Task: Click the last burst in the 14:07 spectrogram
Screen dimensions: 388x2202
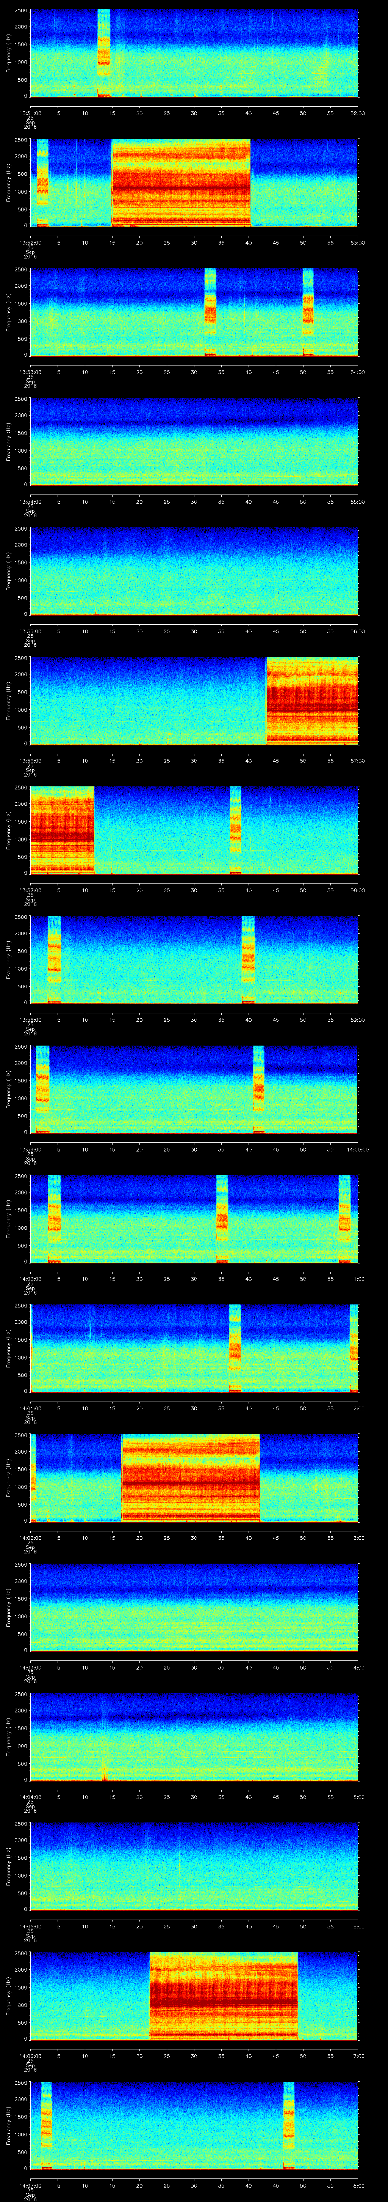Action: 289,2124
